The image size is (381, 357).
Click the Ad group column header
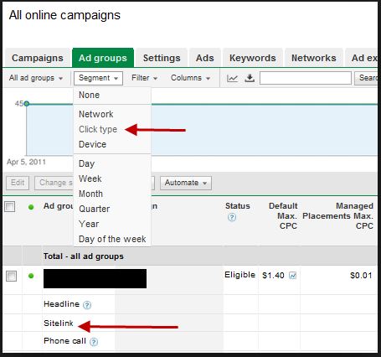(x=58, y=206)
